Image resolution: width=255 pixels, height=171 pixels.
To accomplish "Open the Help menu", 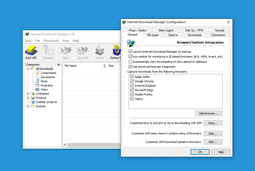I will coord(76,41).
